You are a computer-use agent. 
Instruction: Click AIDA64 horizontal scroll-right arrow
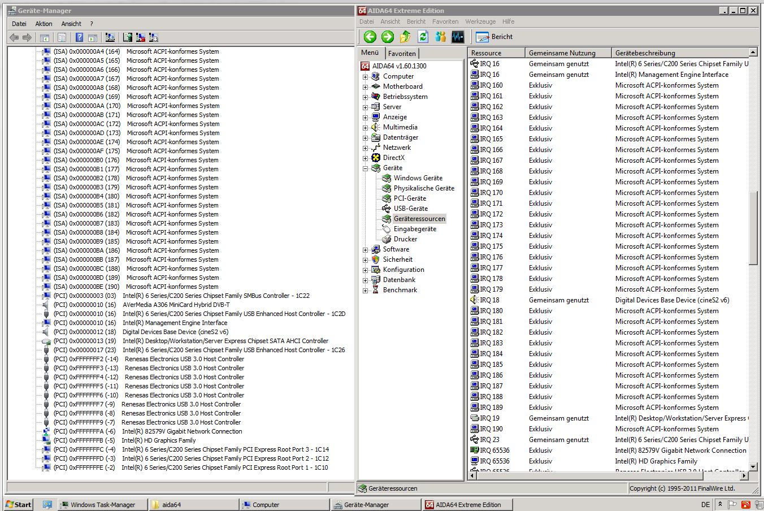[x=745, y=476]
